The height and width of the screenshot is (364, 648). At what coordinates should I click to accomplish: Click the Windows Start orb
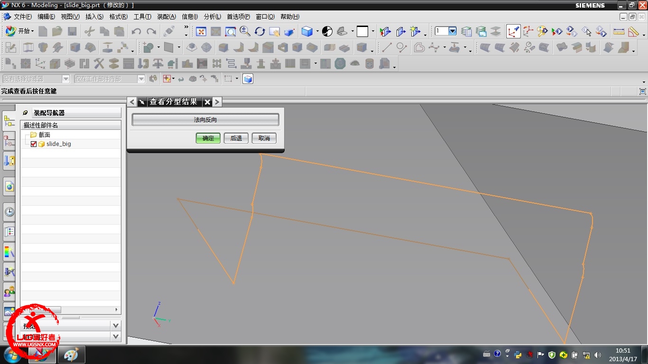click(x=13, y=355)
